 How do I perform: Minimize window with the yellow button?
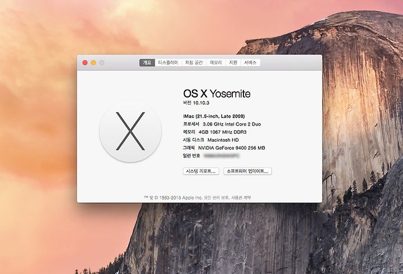click(93, 63)
